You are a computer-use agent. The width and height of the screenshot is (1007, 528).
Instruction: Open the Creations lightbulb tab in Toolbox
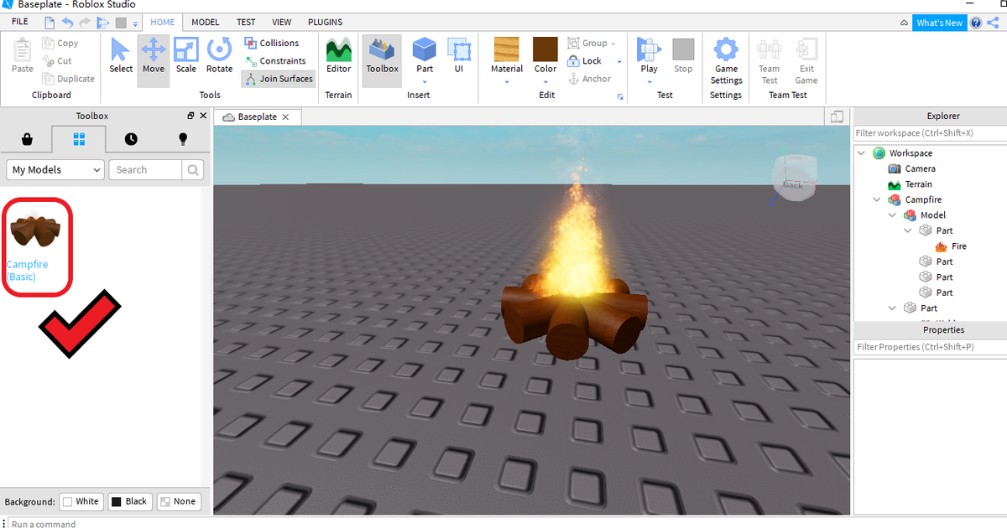[183, 139]
